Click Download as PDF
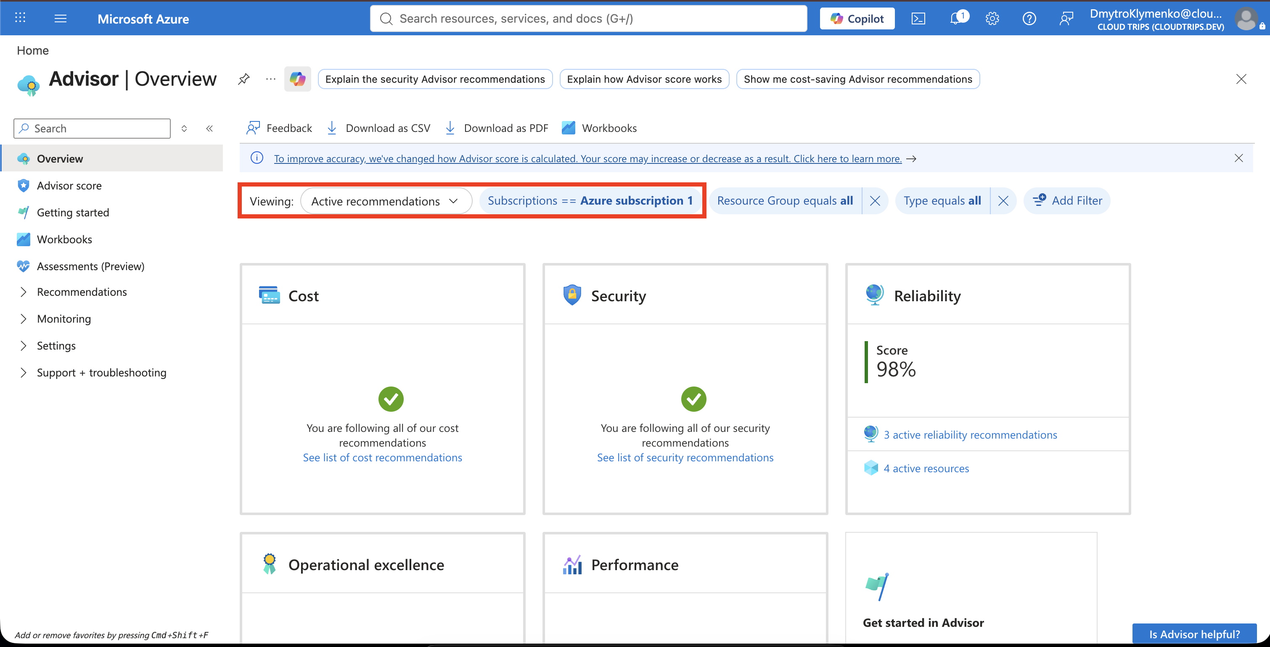This screenshot has height=647, width=1270. [x=497, y=128]
